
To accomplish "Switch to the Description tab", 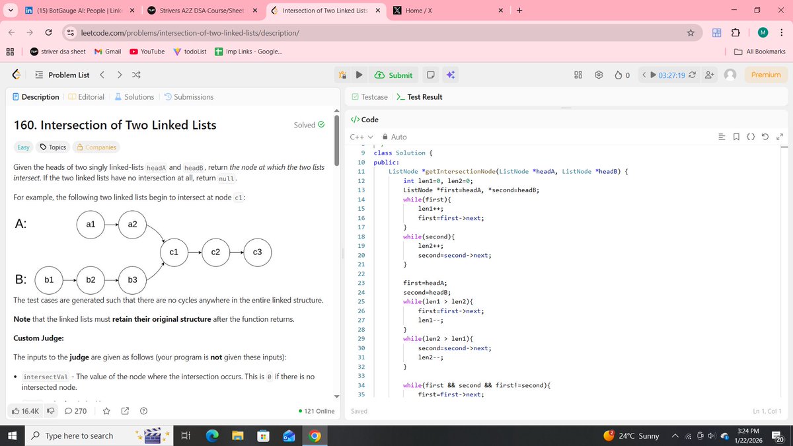I will click(36, 96).
